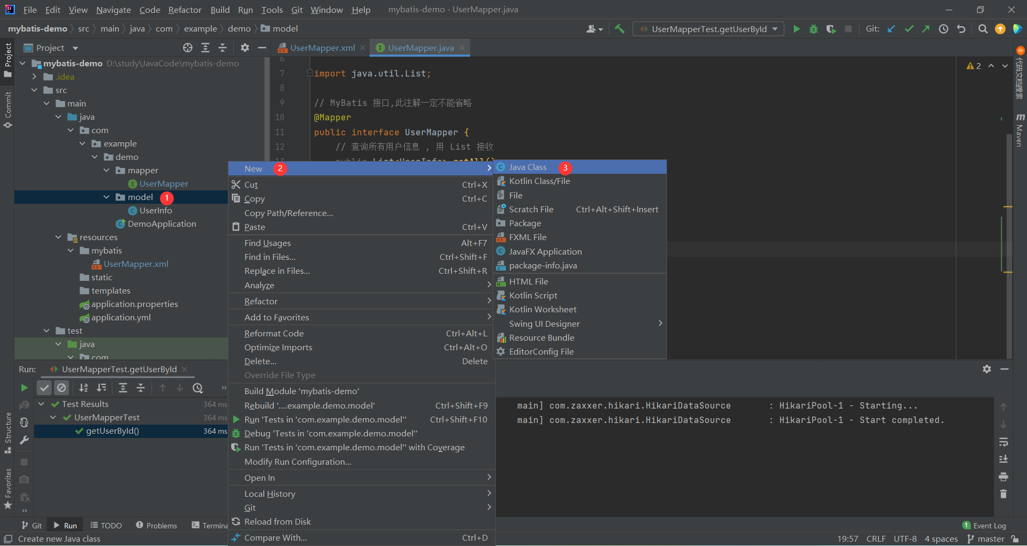Click the print icon in Run console
The height and width of the screenshot is (546, 1027).
(x=1003, y=476)
